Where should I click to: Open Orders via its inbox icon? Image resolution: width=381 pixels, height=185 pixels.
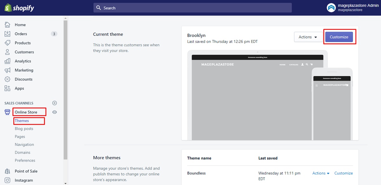(7, 34)
